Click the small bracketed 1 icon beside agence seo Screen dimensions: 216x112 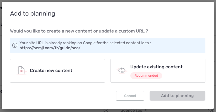pos(145,110)
